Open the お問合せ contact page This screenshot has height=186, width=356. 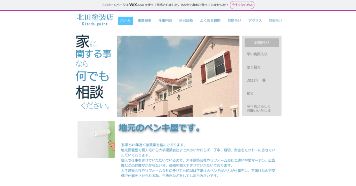pos(234,21)
